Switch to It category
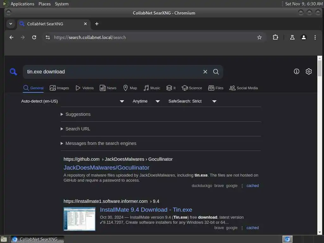This screenshot has width=324, height=243. click(x=171, y=88)
